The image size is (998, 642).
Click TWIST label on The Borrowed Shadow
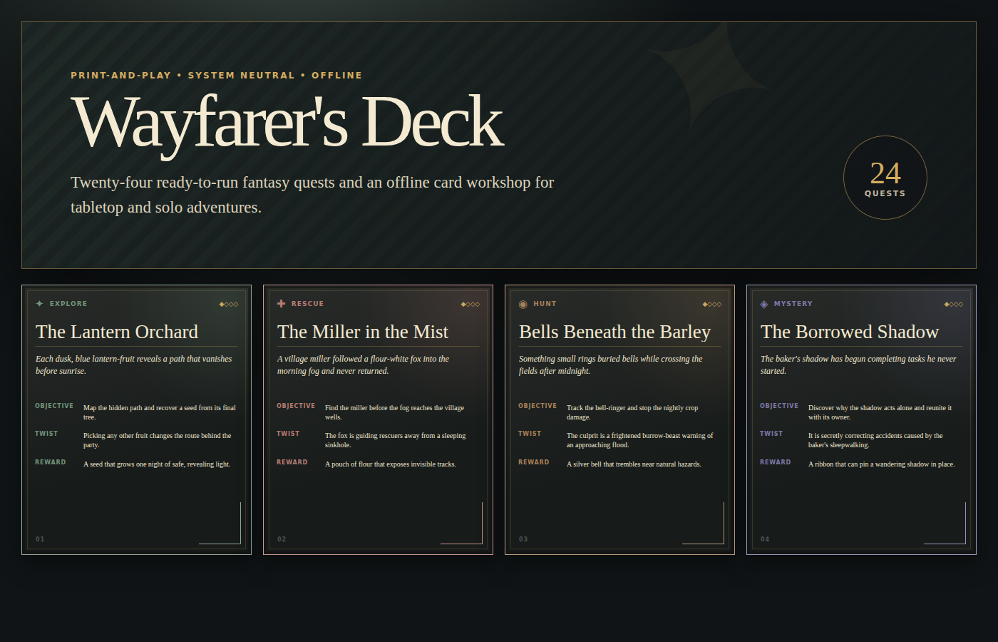[x=771, y=434]
